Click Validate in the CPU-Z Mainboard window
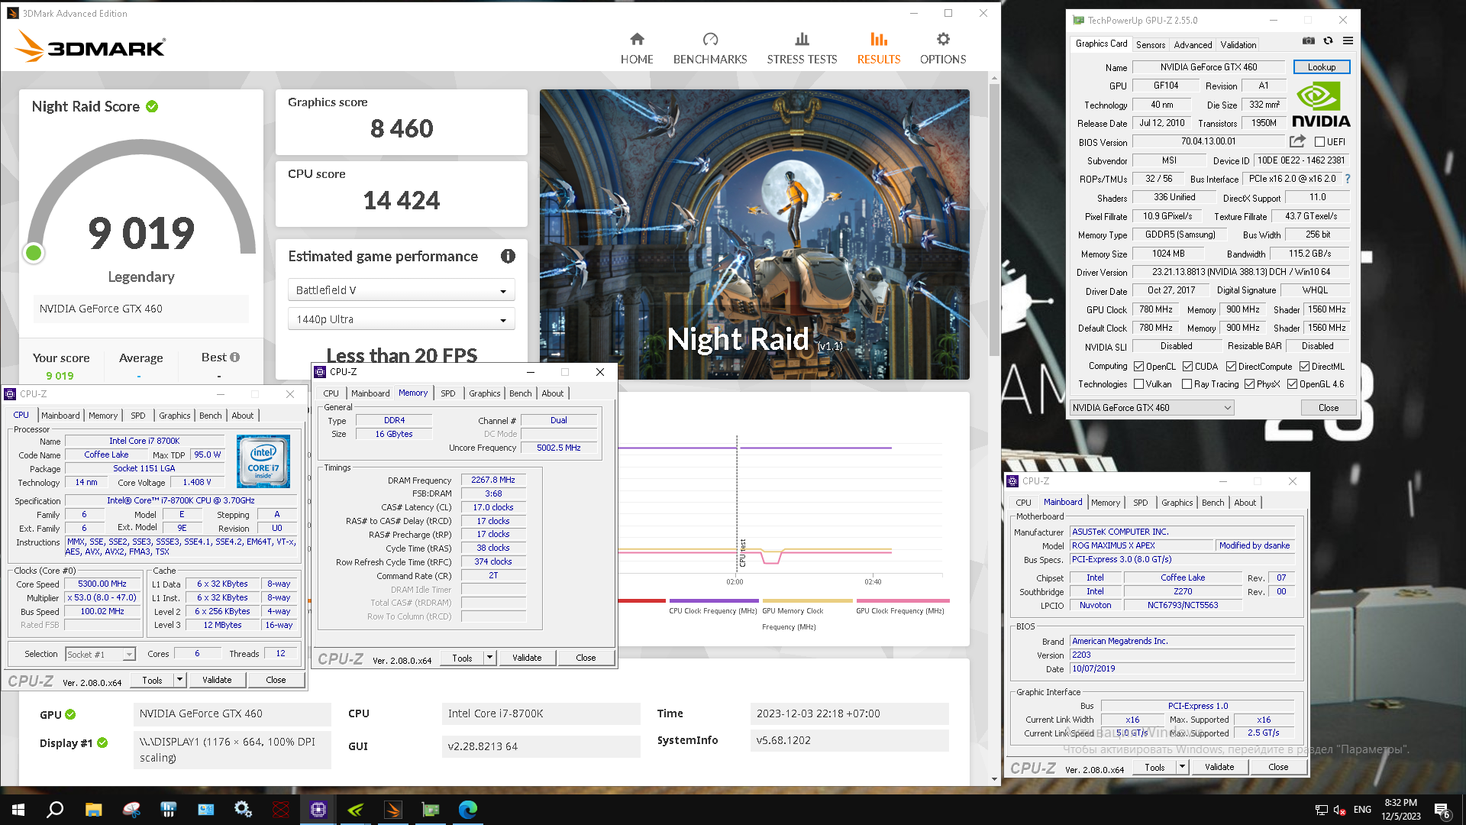The width and height of the screenshot is (1466, 825). click(1219, 767)
